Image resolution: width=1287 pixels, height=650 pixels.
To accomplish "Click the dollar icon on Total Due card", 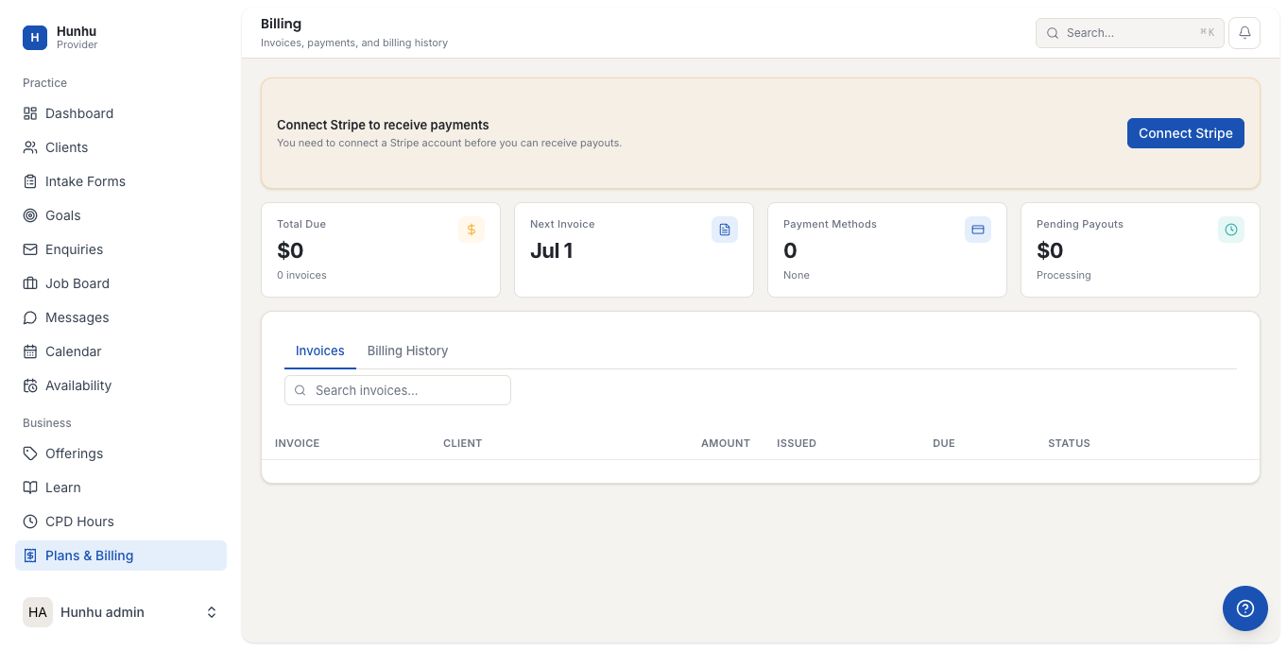I will (x=472, y=230).
